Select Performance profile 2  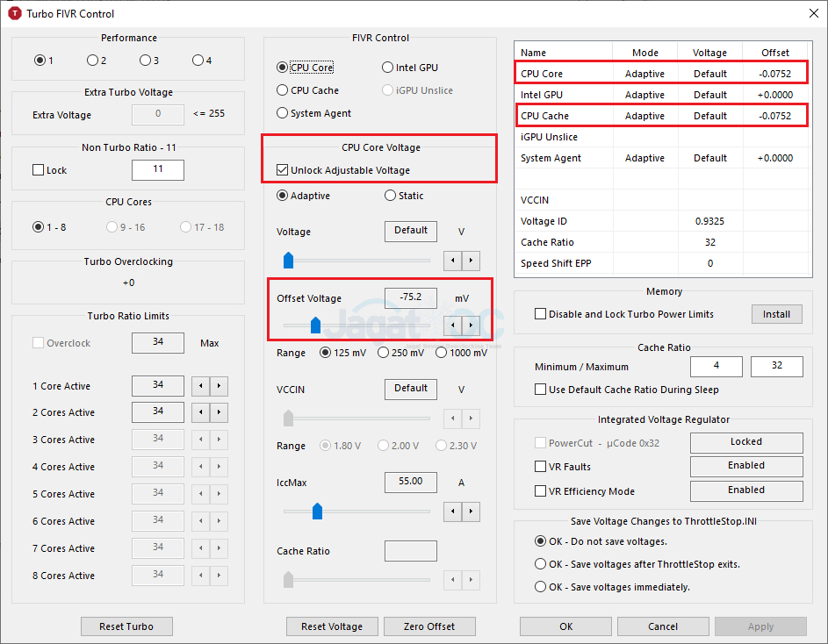pyautogui.click(x=97, y=61)
